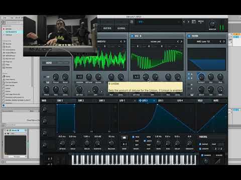Select the Clips category icon in browser
241x180 pixels.
(4, 64)
